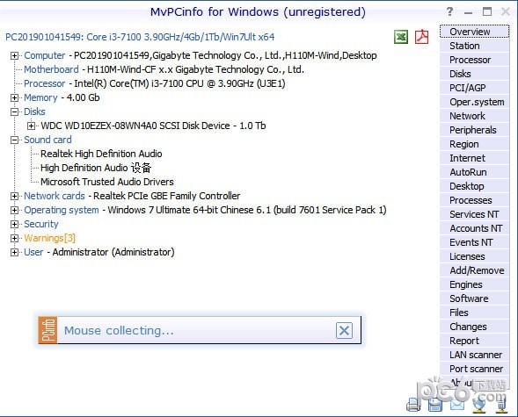The image size is (518, 417).
Task: Open the Report section
Action: coord(474,341)
